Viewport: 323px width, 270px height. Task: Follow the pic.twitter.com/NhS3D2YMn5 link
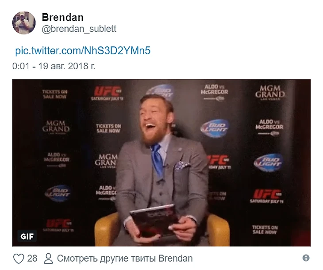[x=83, y=50]
